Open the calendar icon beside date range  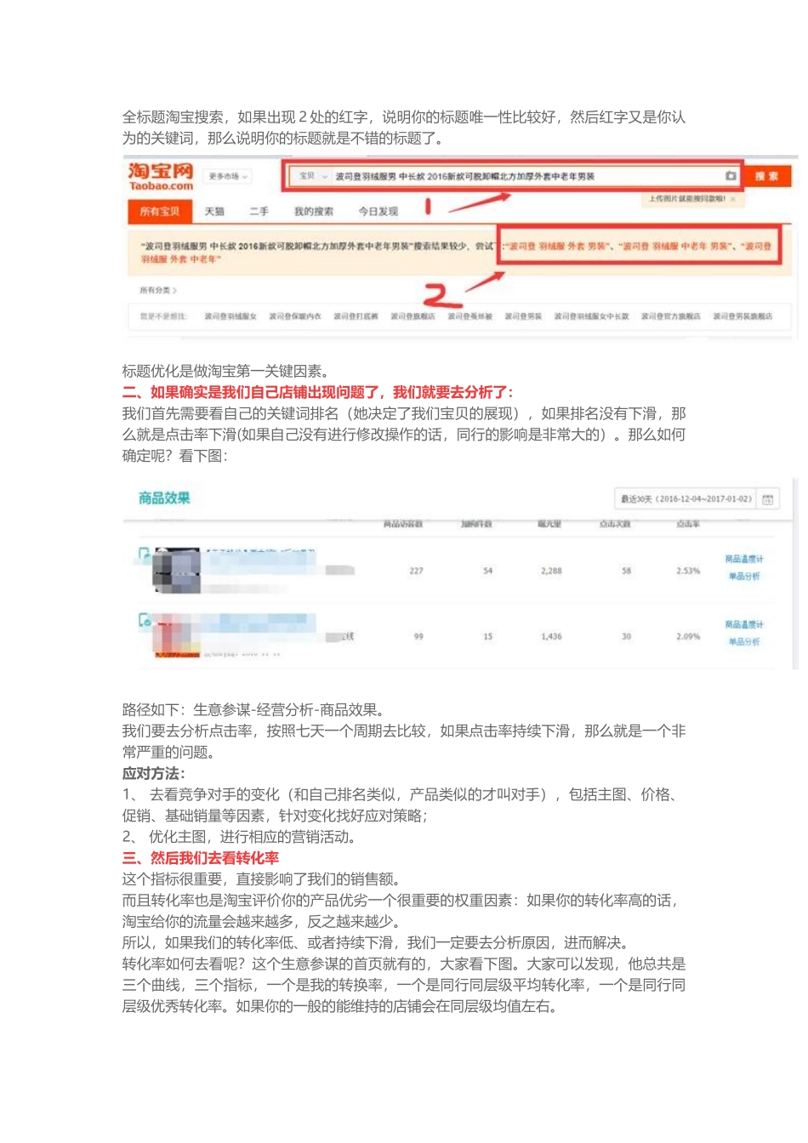pos(767,499)
